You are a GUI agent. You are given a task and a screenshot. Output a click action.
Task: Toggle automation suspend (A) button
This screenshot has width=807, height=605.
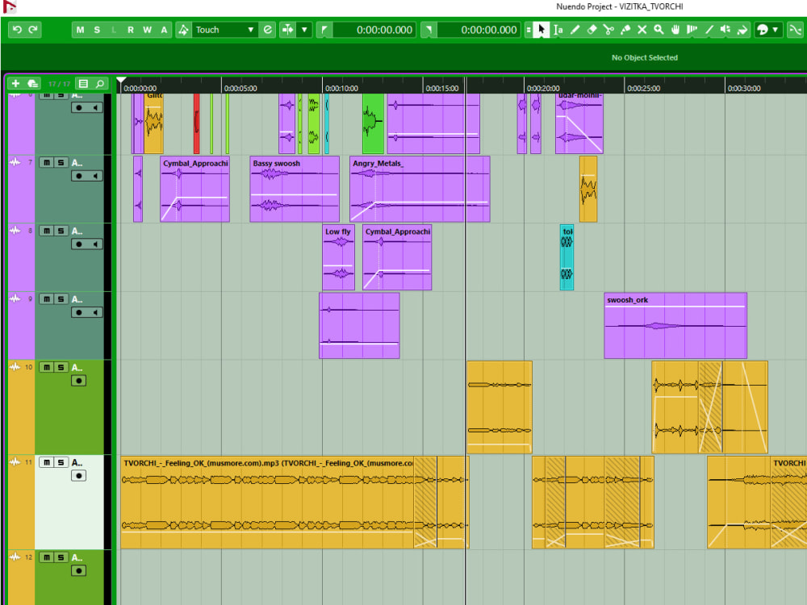(164, 30)
